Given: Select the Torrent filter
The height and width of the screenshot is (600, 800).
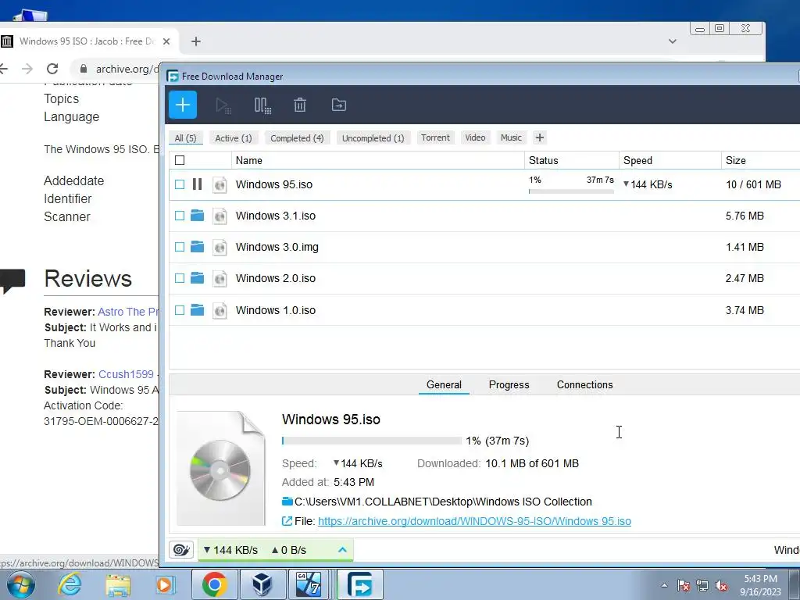Looking at the screenshot, I should 435,137.
